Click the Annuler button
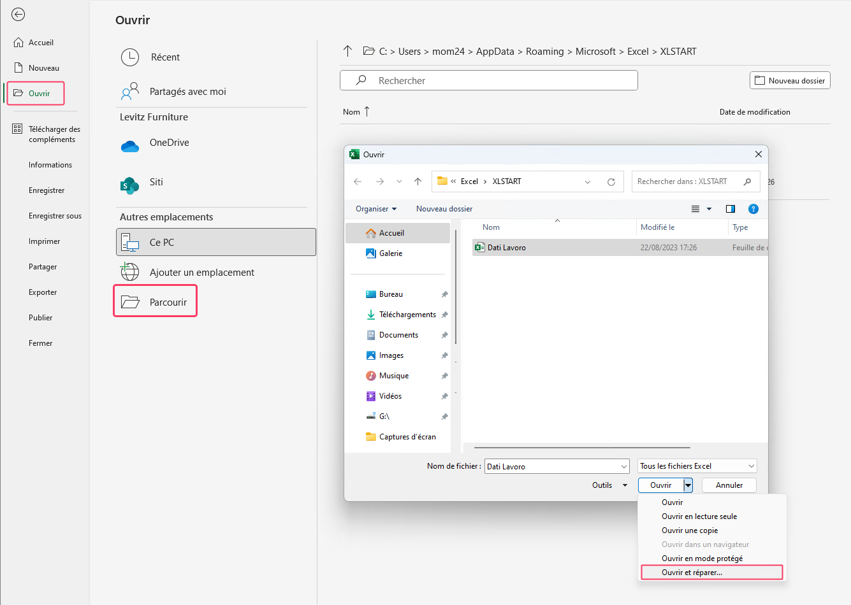 [x=729, y=485]
